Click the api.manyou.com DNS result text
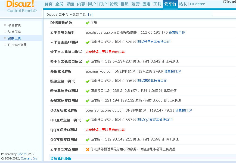The height and width of the screenshot is (163, 236). tap(124, 71)
